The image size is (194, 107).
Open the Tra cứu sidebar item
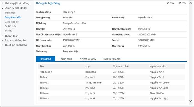point(8,31)
